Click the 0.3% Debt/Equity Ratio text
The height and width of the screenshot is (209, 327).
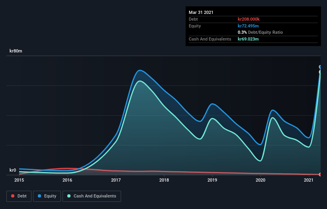click(x=260, y=33)
